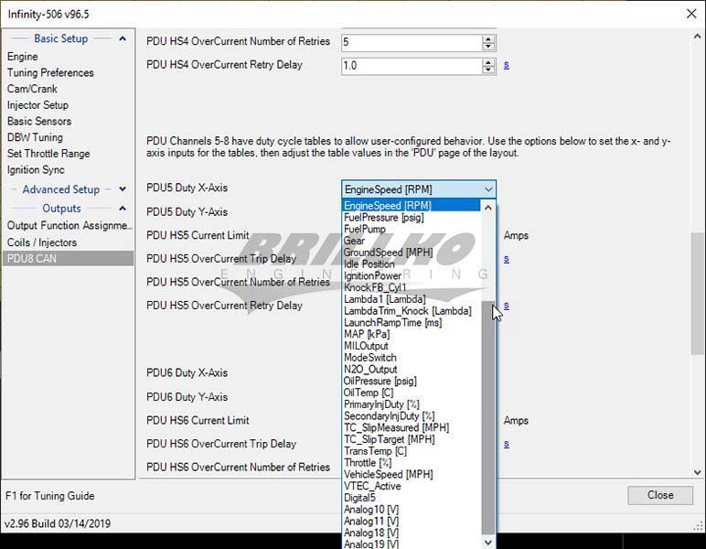
Task: Open the PDU5 Duty X-Axis combo box
Action: coord(419,189)
